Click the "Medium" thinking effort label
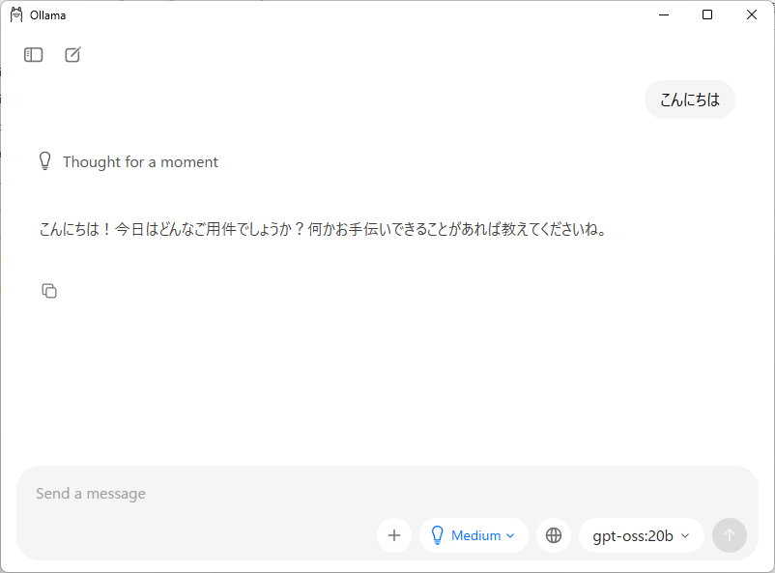Screen dimensions: 775x573 (x=475, y=535)
